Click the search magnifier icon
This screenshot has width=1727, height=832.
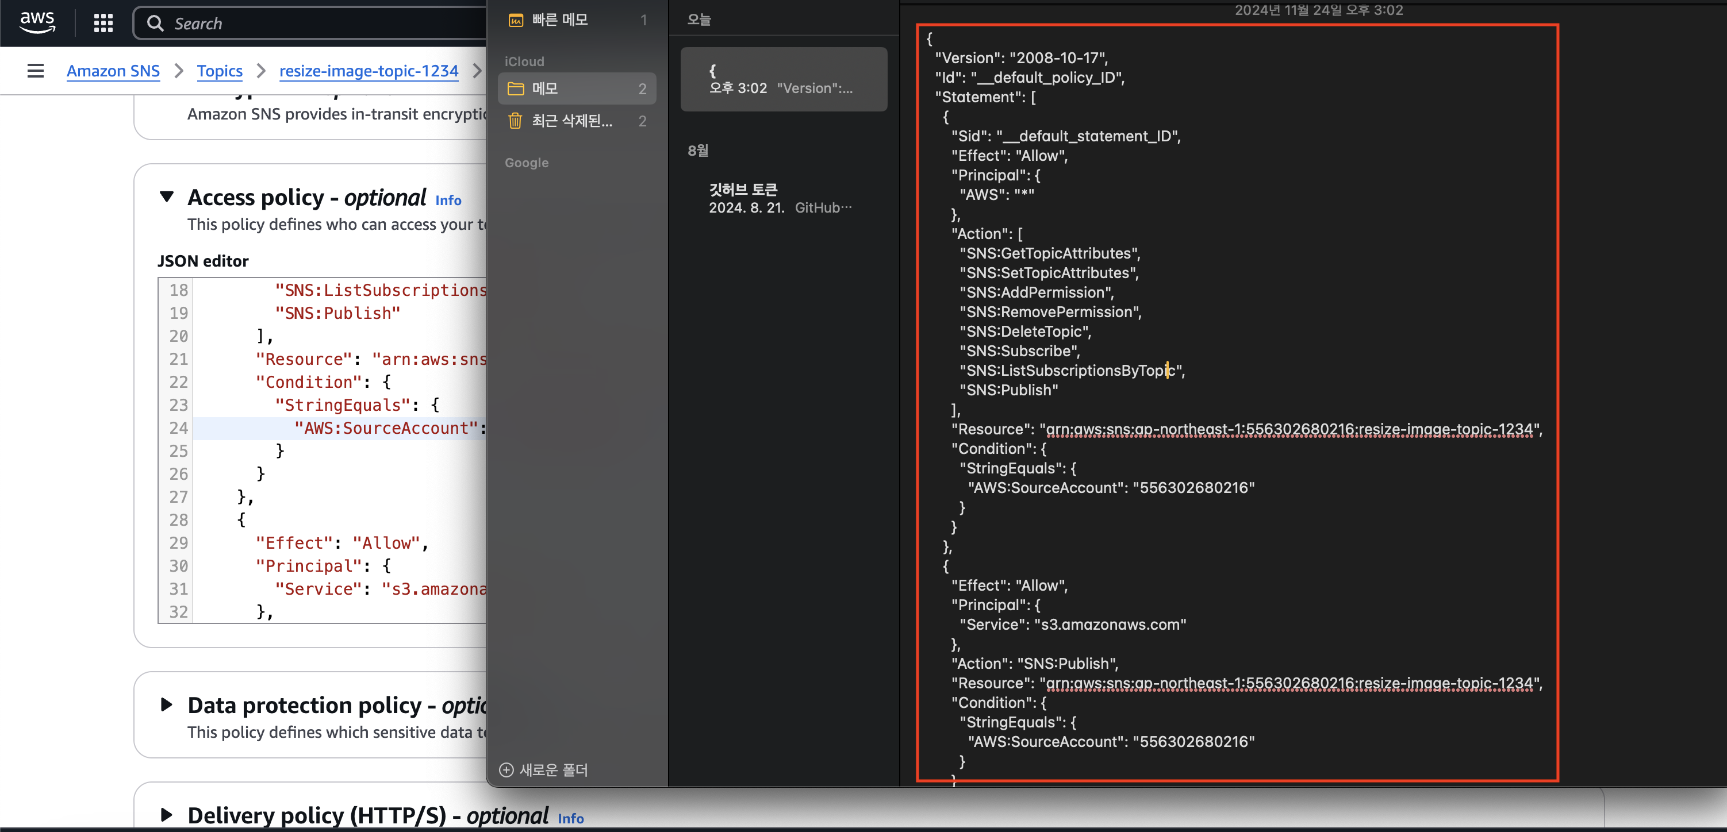(x=155, y=24)
